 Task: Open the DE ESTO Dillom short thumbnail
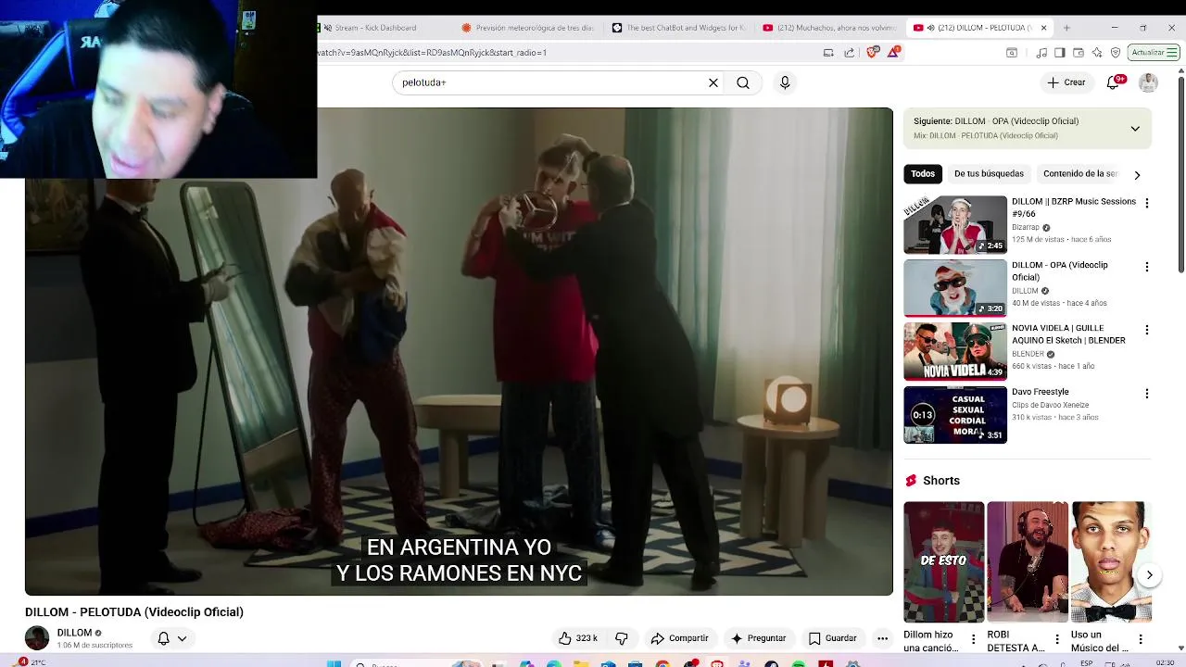(x=944, y=562)
